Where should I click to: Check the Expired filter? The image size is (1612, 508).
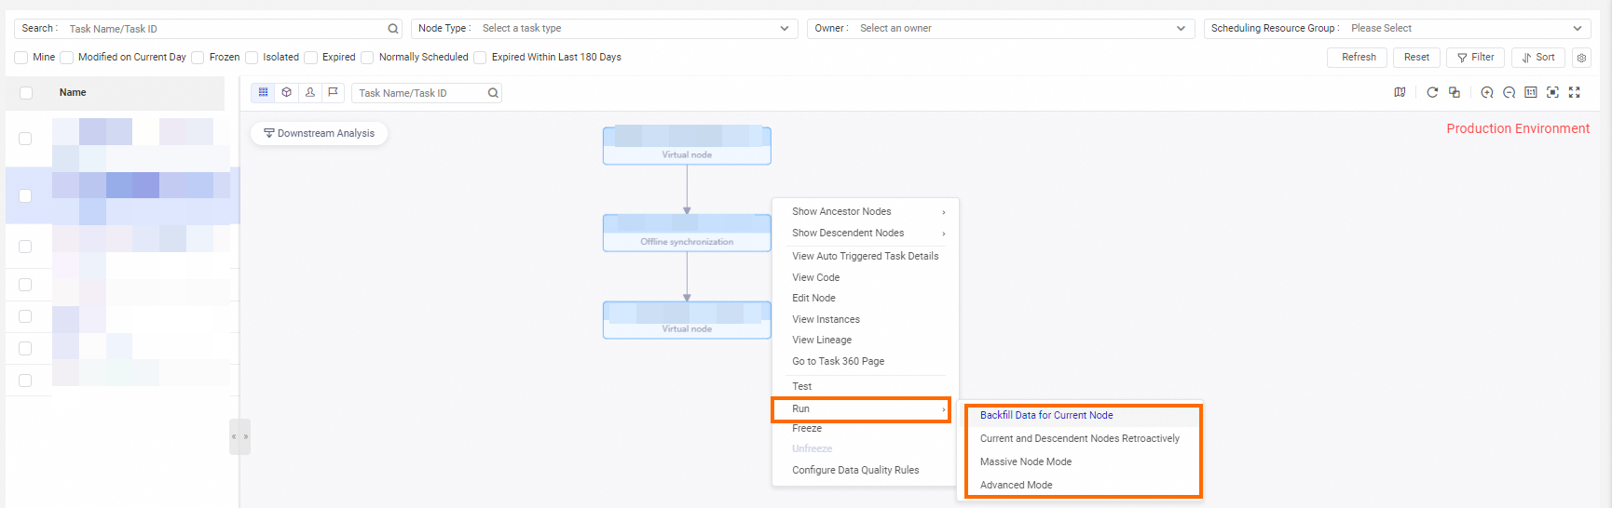click(310, 58)
